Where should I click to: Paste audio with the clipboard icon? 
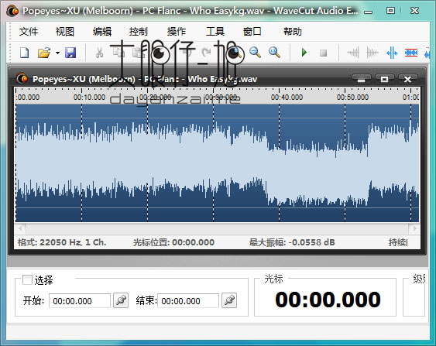pyautogui.click(x=137, y=53)
